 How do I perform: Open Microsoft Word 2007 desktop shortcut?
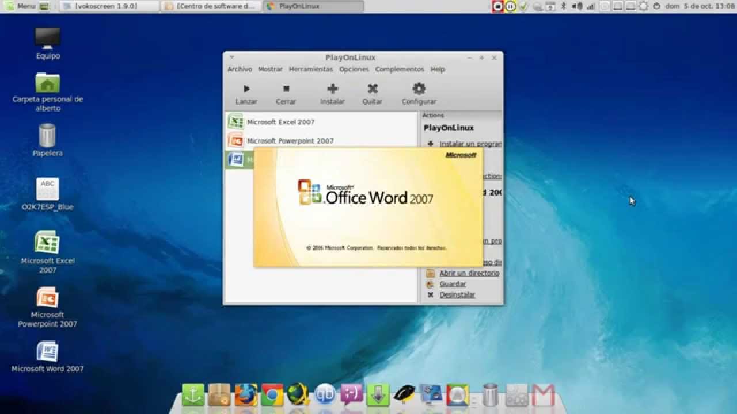point(48,356)
